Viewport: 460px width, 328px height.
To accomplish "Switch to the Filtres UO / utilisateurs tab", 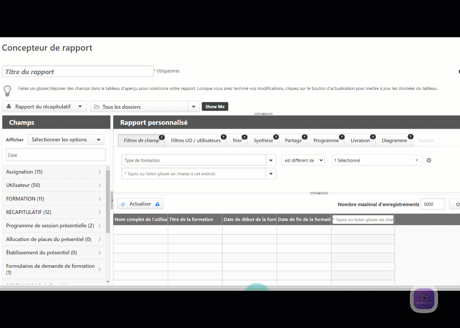I will pos(196,140).
